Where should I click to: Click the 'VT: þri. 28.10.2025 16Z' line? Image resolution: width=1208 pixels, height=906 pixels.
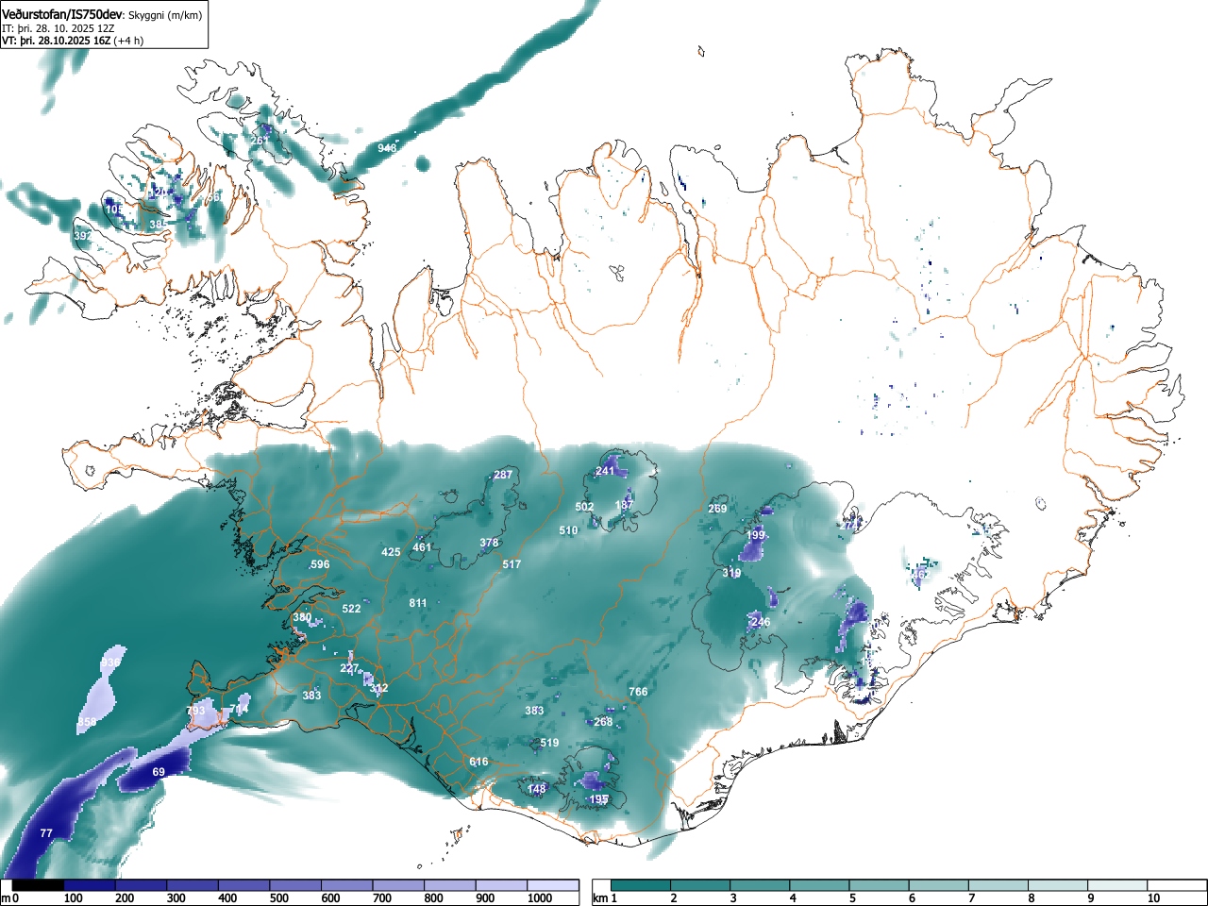56,41
